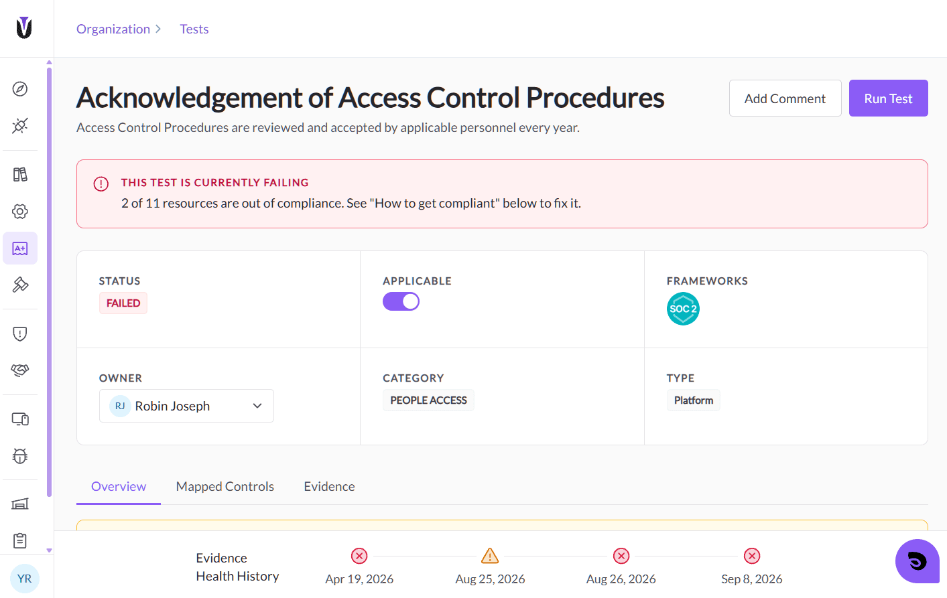
Task: Open the Owner dropdown showing Robin Joseph
Action: coord(186,406)
